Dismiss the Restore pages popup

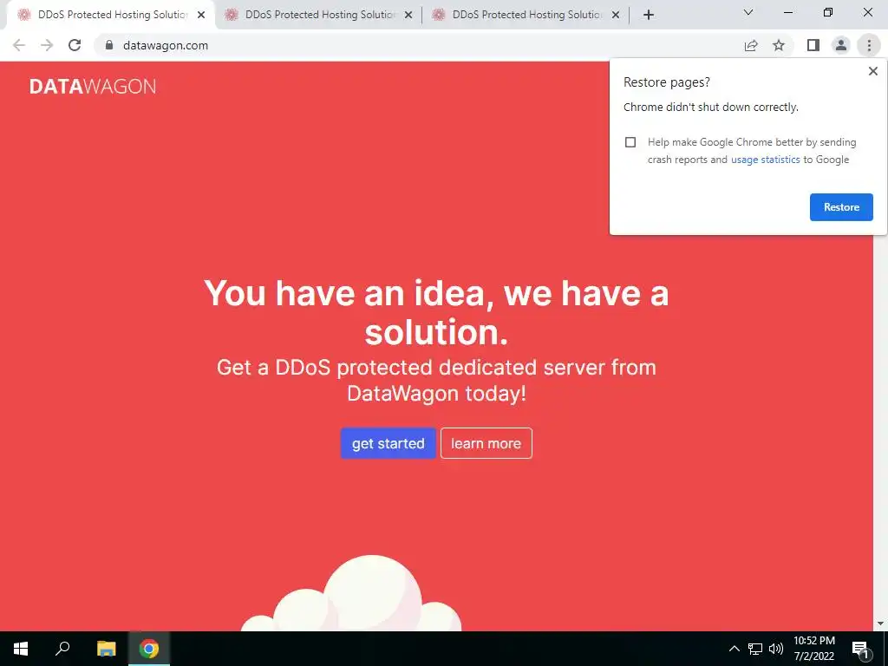(x=872, y=71)
